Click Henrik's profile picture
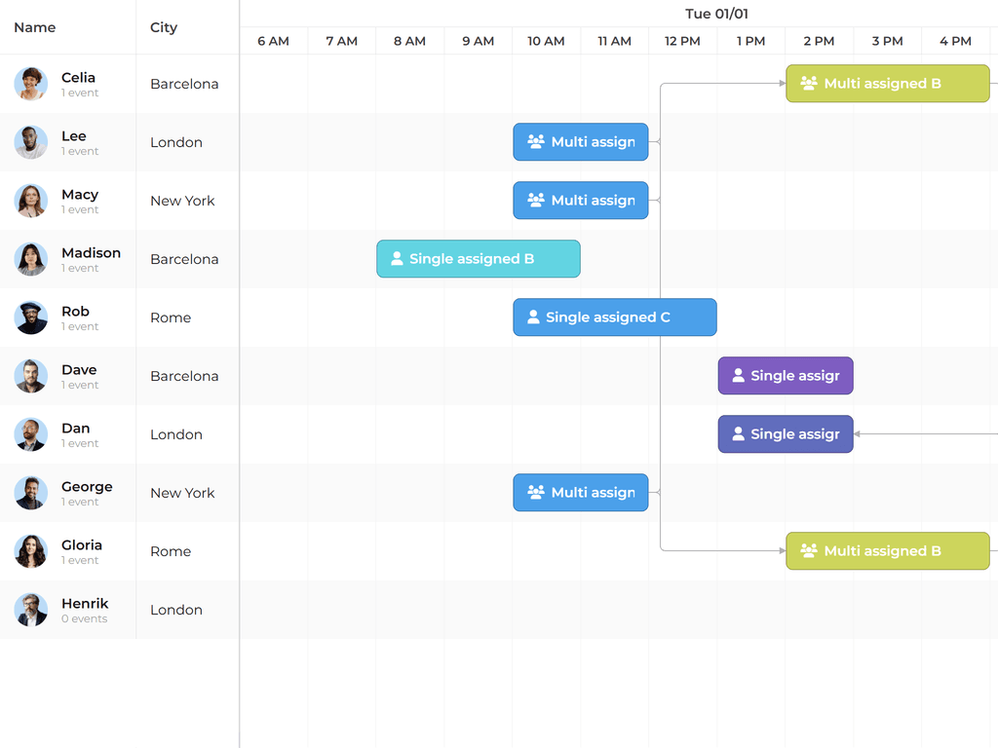 pyautogui.click(x=30, y=610)
